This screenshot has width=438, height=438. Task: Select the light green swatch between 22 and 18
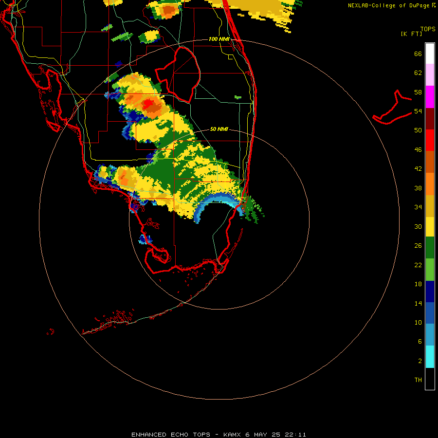[x=430, y=270]
